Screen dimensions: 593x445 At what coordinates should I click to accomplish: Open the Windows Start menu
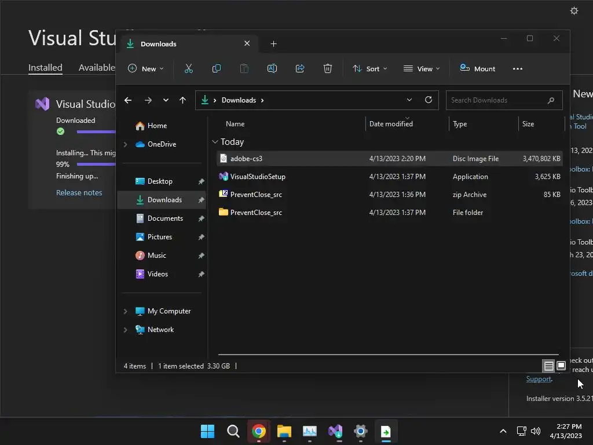point(207,431)
